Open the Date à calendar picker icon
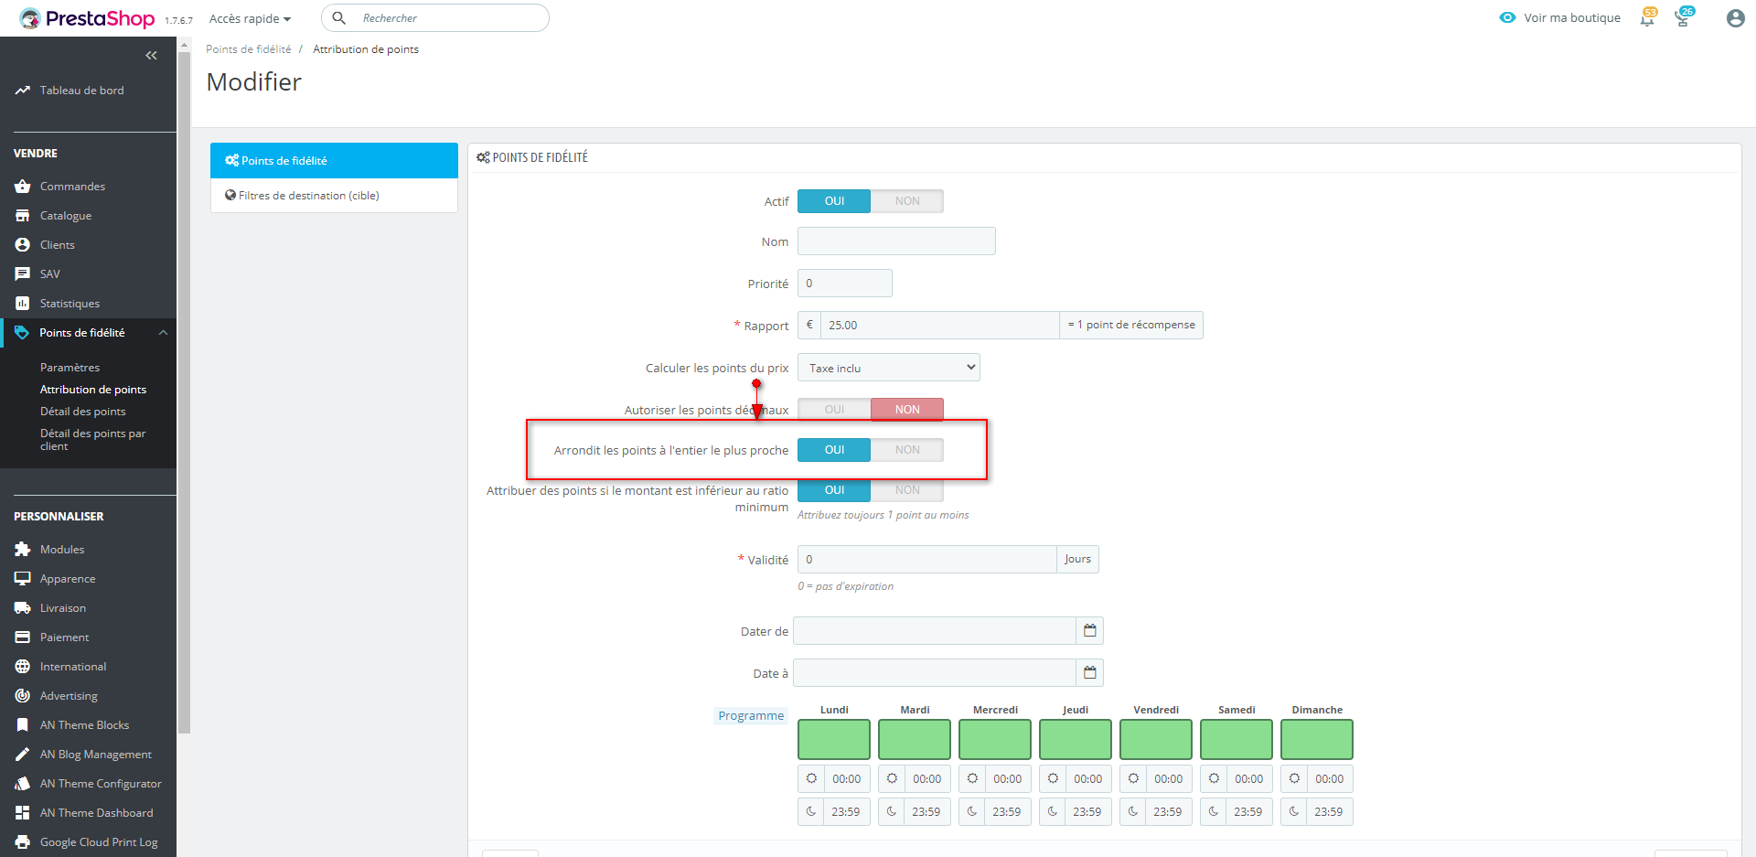 click(x=1089, y=673)
